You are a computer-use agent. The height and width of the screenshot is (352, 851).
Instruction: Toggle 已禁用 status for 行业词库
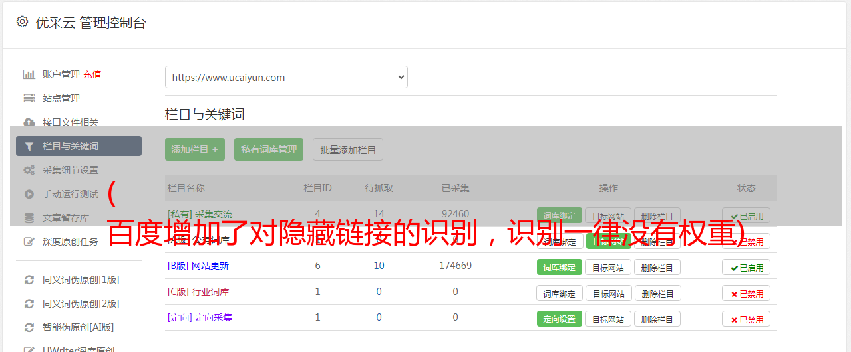tap(747, 293)
